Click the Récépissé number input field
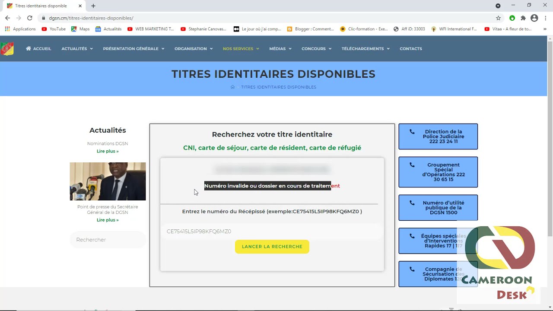The height and width of the screenshot is (311, 553). 272,232
